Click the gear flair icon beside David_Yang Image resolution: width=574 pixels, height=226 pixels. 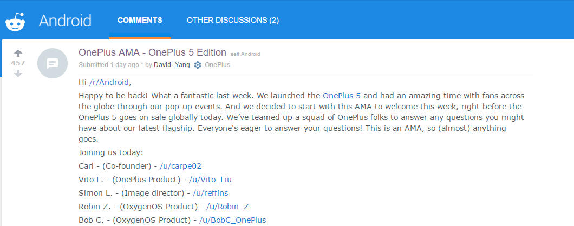pos(197,65)
